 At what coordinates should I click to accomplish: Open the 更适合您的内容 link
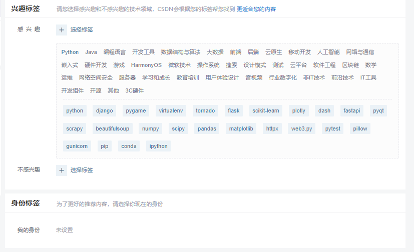click(256, 9)
